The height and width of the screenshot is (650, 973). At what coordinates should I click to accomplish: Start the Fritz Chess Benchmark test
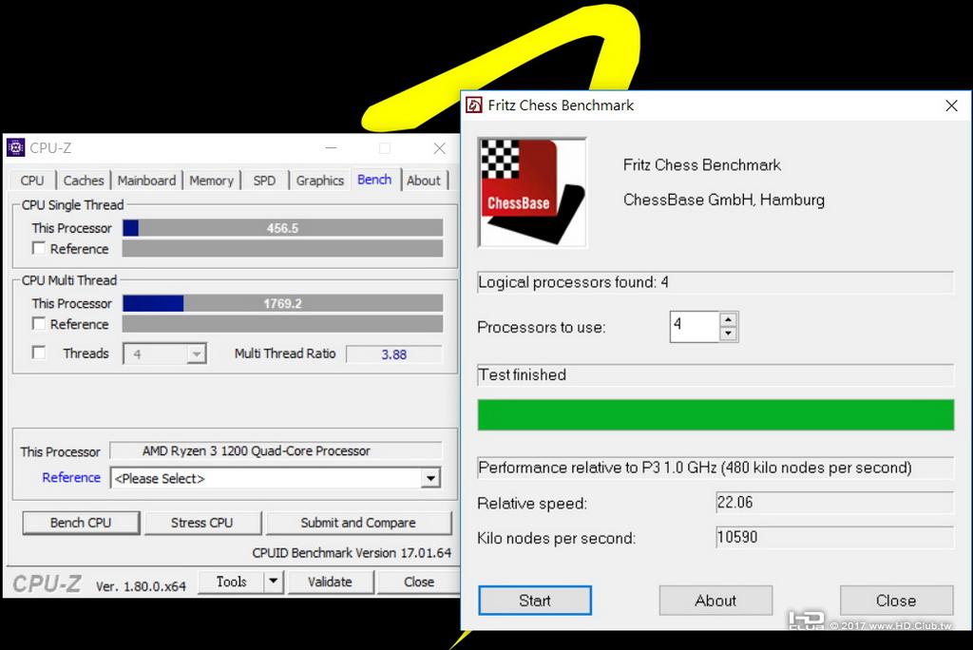pos(535,601)
